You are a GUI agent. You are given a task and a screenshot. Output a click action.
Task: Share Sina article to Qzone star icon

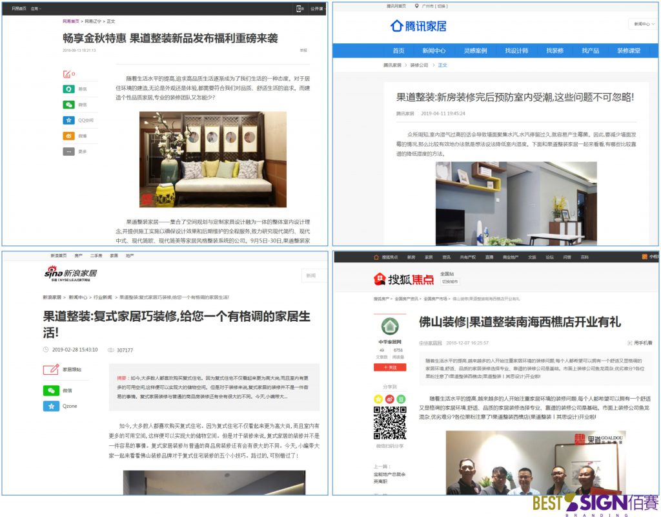(x=51, y=406)
